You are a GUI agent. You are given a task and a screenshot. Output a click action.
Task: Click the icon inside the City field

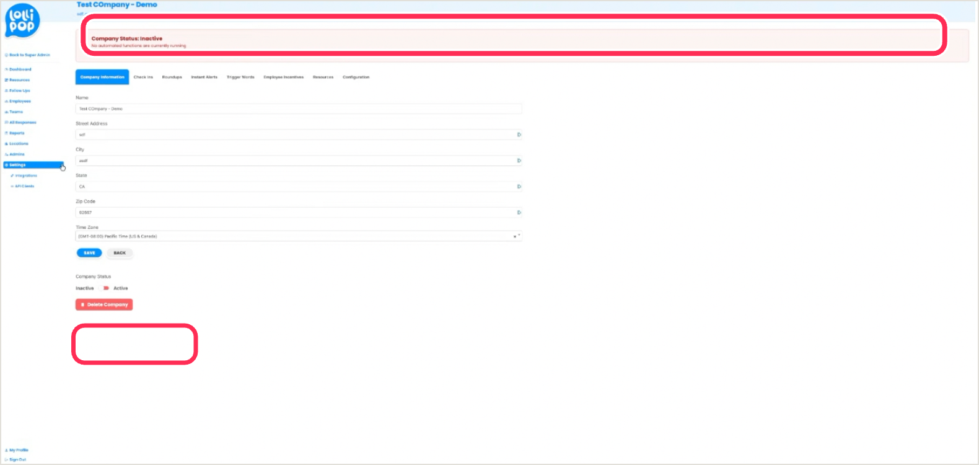click(519, 161)
